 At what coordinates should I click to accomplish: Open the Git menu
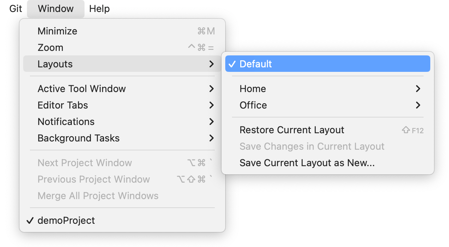(x=15, y=9)
